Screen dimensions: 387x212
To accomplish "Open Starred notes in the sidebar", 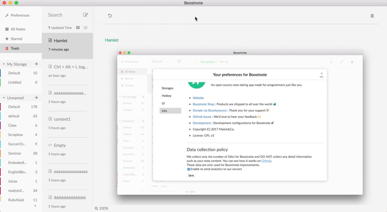I will (21, 39).
